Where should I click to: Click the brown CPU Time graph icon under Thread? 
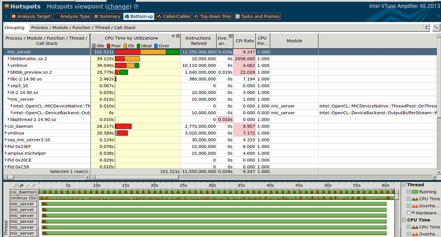415,199
